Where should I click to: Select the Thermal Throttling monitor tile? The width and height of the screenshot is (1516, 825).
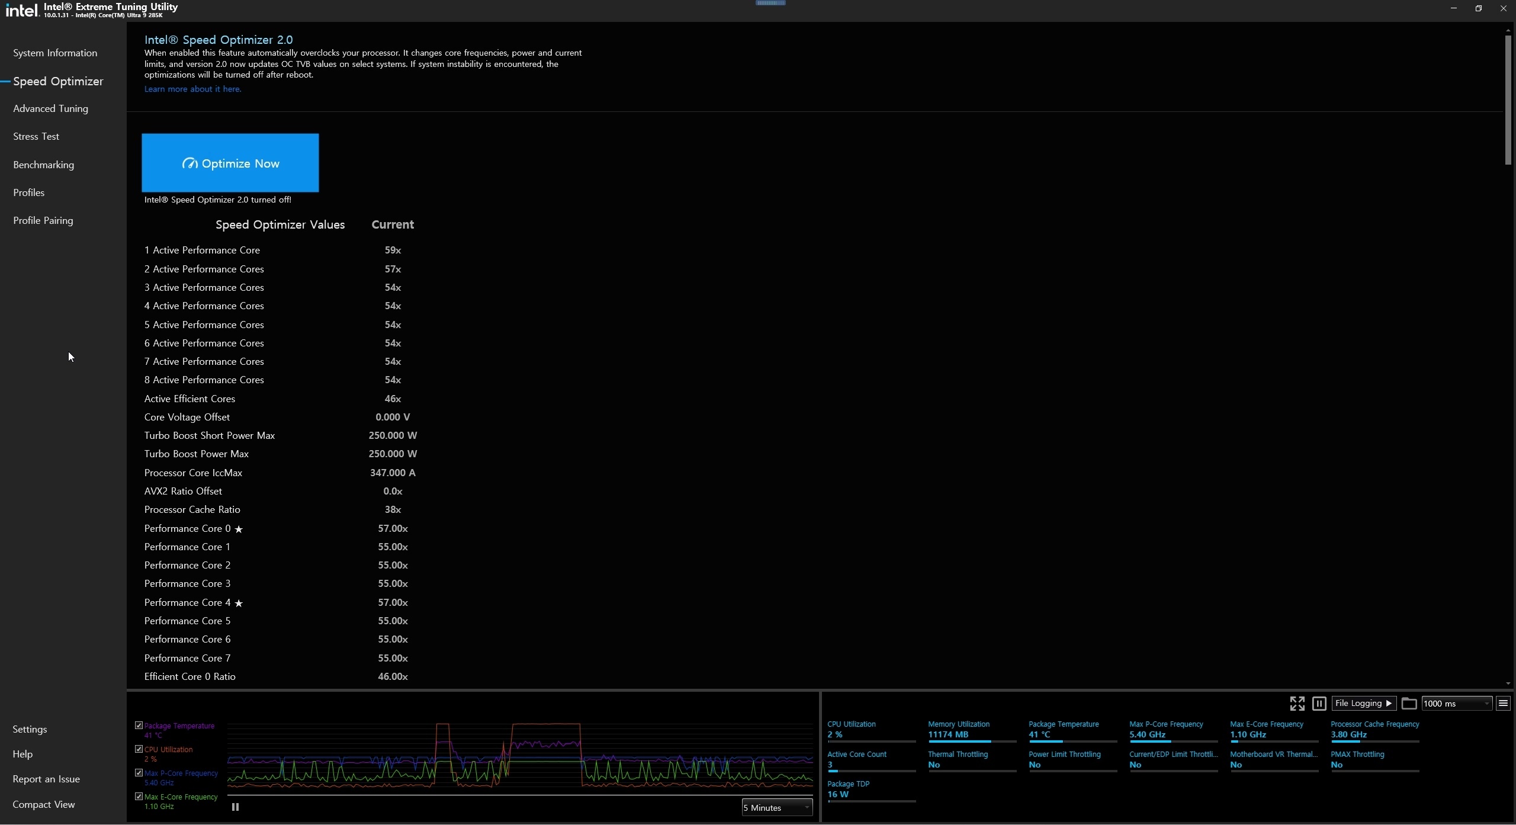coord(972,762)
